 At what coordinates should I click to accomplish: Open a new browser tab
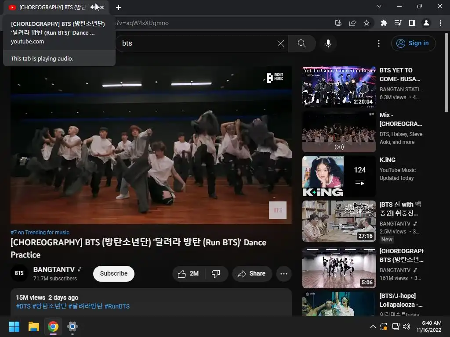tap(119, 7)
